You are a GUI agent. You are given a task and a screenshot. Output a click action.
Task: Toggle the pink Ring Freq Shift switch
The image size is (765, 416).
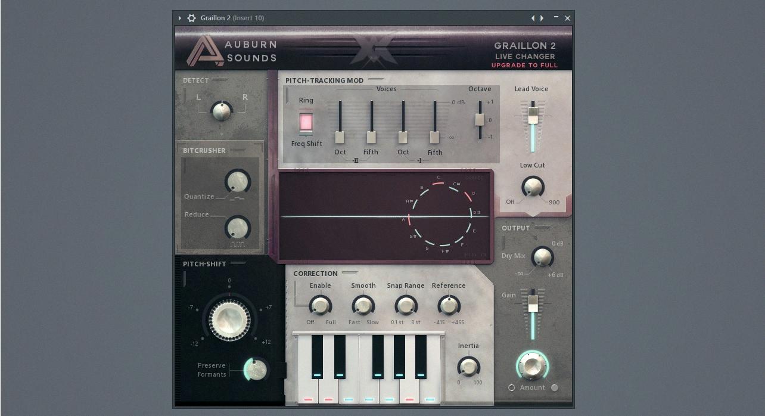click(x=306, y=122)
